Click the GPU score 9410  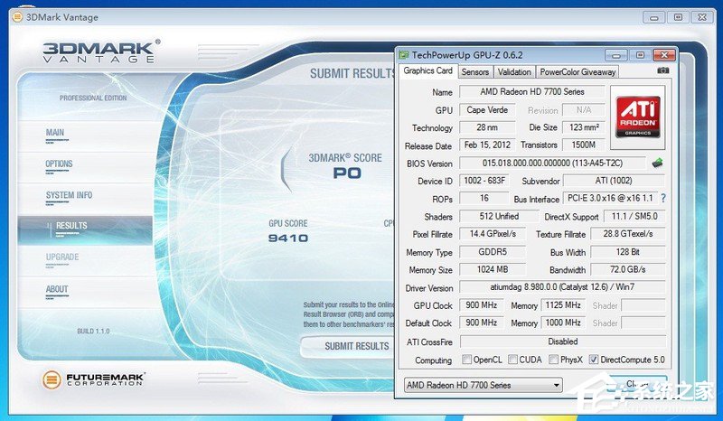click(287, 238)
